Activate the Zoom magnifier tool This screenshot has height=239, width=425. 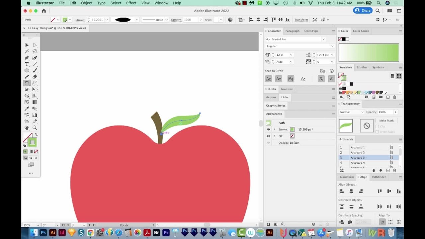point(35,128)
